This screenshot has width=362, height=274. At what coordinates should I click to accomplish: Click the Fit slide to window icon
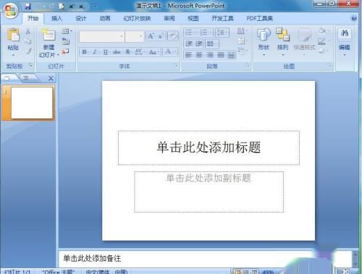coord(345,272)
